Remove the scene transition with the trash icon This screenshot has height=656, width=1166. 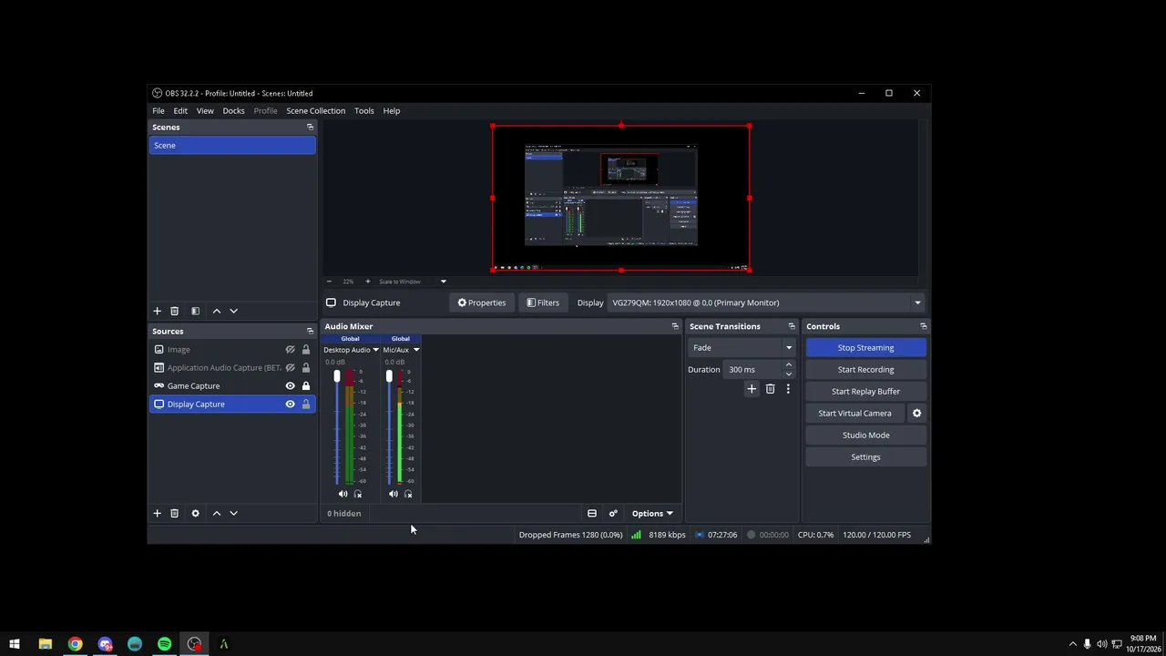(770, 389)
